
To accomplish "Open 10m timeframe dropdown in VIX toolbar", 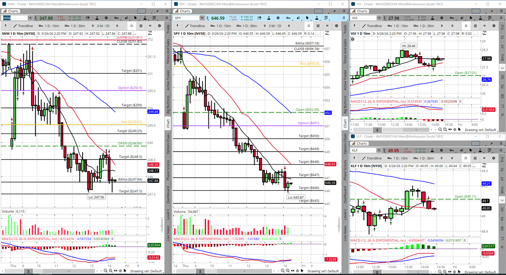I will pos(452,18).
